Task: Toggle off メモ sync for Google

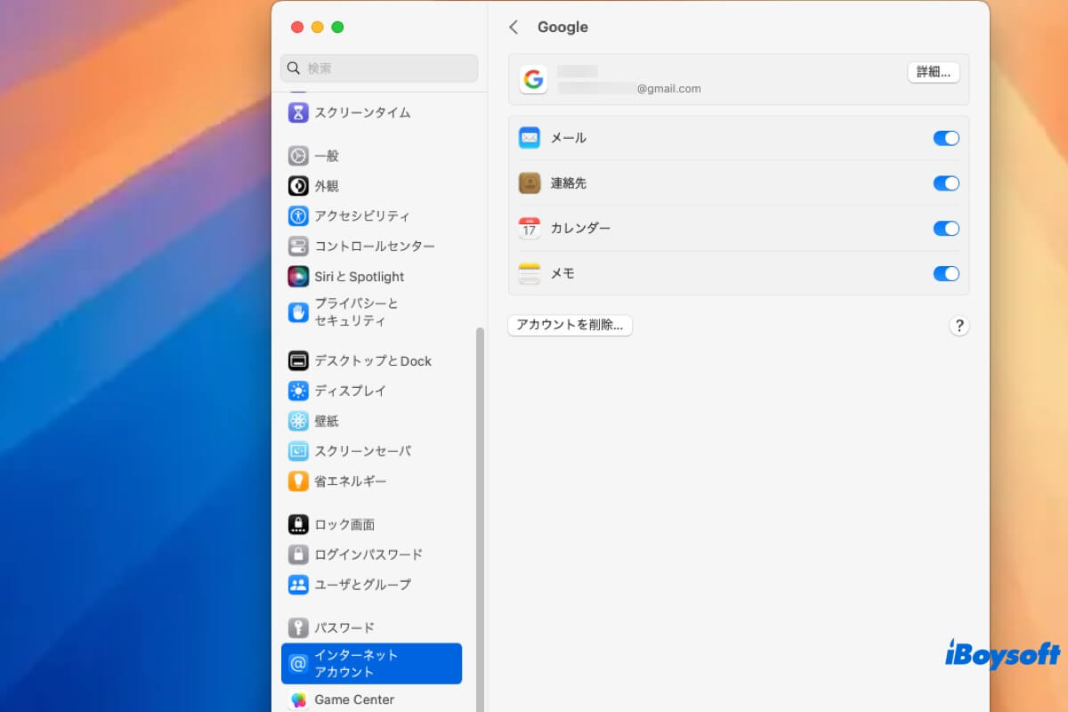Action: click(946, 274)
